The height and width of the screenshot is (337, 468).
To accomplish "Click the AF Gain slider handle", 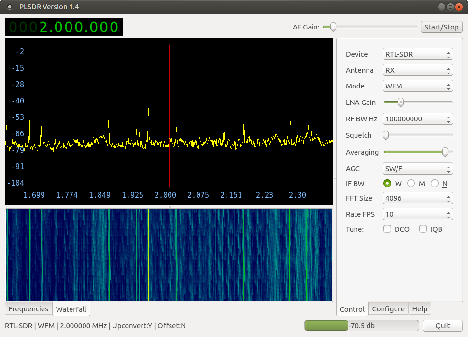I will click(x=333, y=27).
